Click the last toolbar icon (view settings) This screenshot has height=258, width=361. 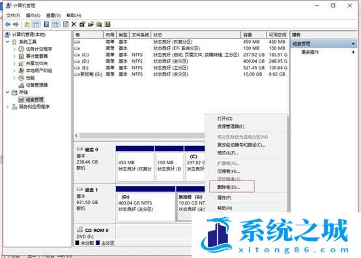tap(108, 24)
